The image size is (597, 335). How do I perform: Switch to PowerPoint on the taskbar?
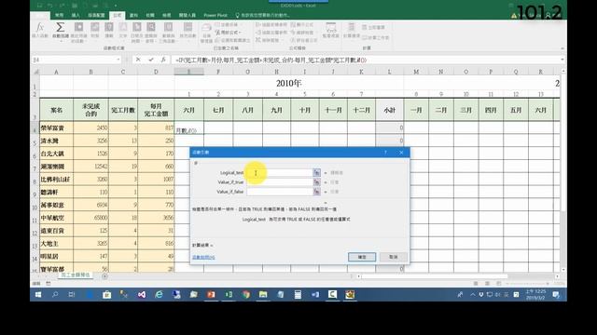[211, 294]
